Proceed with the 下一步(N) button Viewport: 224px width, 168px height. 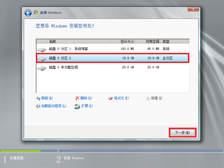[x=183, y=132]
